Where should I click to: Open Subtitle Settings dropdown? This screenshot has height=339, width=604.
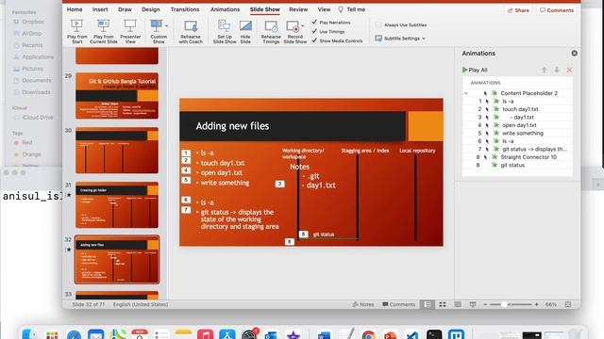click(400, 39)
